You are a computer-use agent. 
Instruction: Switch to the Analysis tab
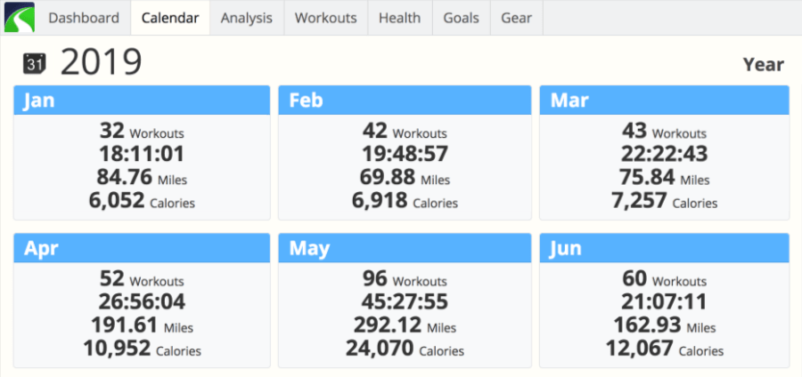click(x=247, y=18)
